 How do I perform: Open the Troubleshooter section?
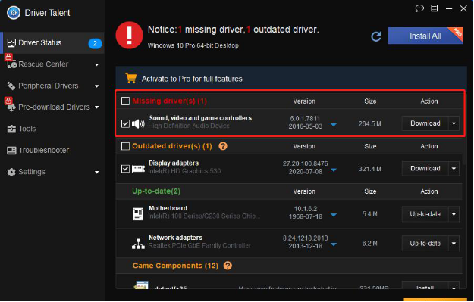pyautogui.click(x=52, y=151)
